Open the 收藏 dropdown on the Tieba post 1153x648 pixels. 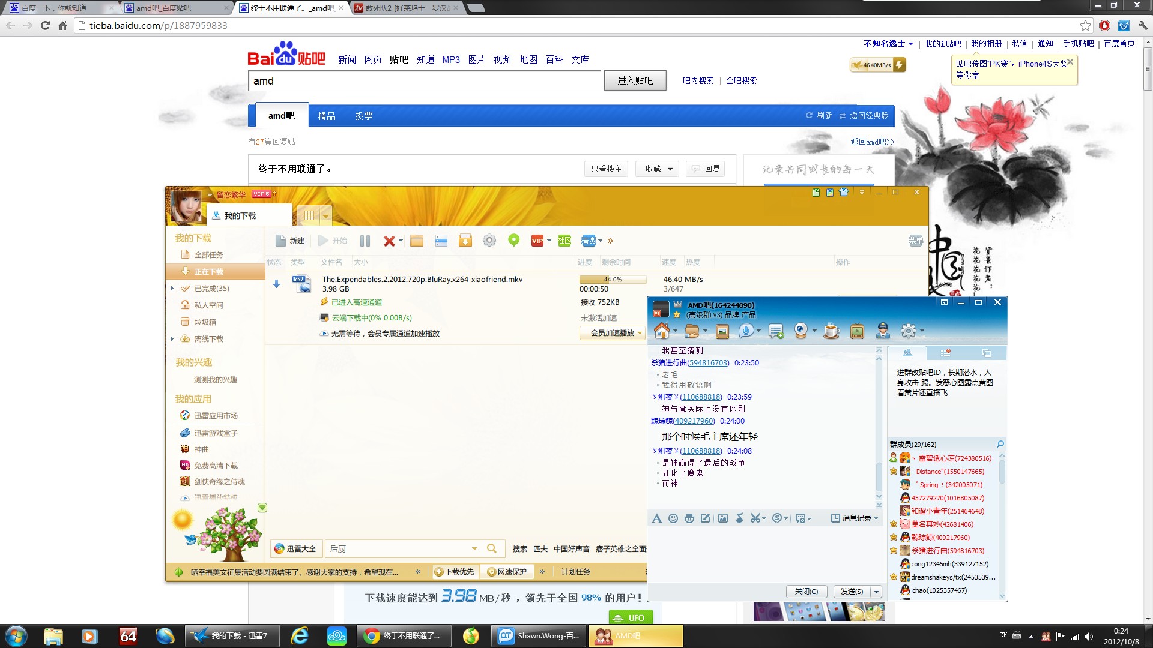click(x=658, y=169)
